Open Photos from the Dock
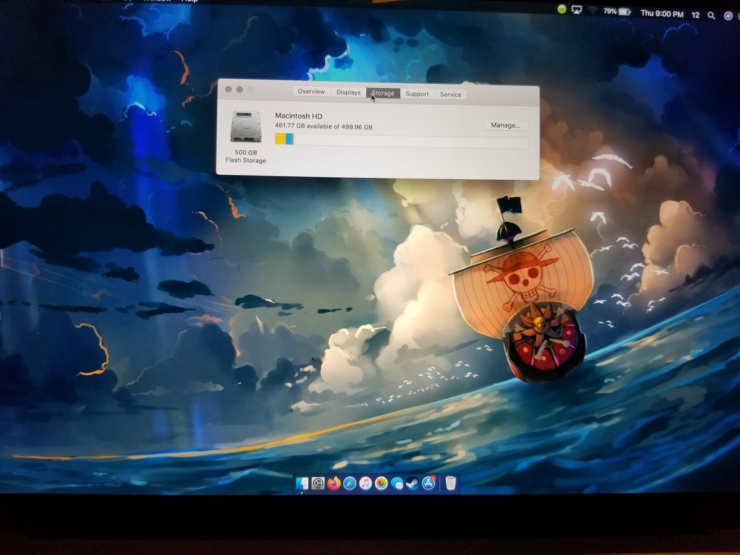The height and width of the screenshot is (555, 740). (x=382, y=483)
